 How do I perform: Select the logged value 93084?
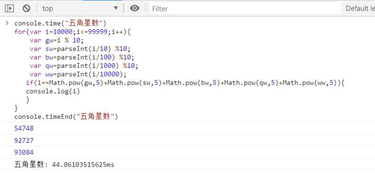24,152
